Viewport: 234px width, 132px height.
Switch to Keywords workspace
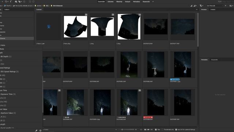coord(146,1)
